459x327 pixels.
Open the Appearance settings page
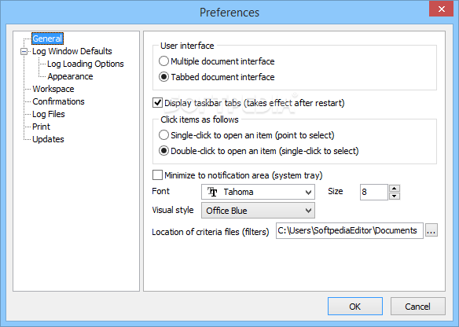[70, 76]
